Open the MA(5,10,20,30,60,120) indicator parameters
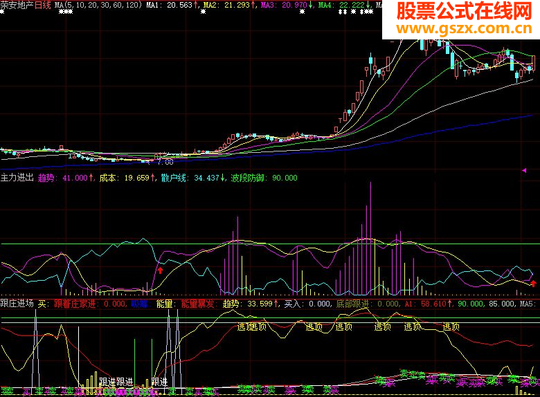The image size is (540, 397). pos(98,5)
